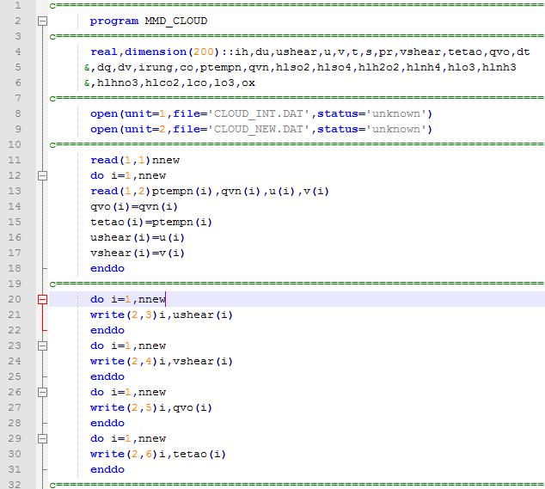Viewport: 545px width, 489px height.
Task: Click 'enddo' on line 22
Action: (107, 330)
